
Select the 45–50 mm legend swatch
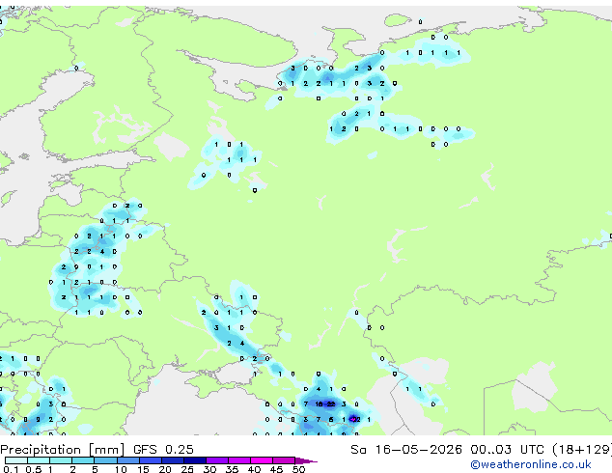[x=284, y=460]
